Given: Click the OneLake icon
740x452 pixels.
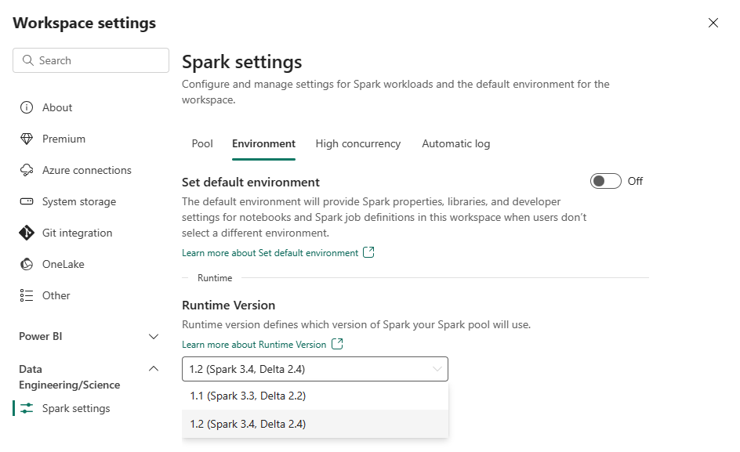Looking at the screenshot, I should coord(27,264).
